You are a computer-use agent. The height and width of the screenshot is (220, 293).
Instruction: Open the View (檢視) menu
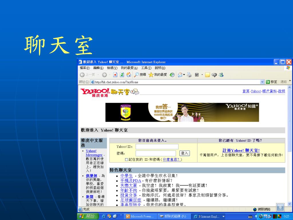tap(112, 68)
